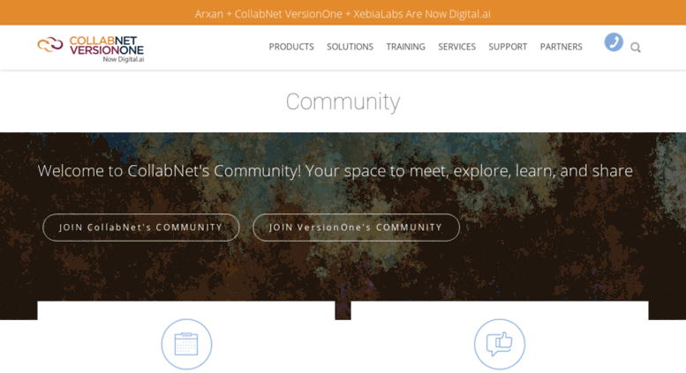The image size is (686, 373).
Task: Open the SUPPORT menu
Action: pos(508,47)
